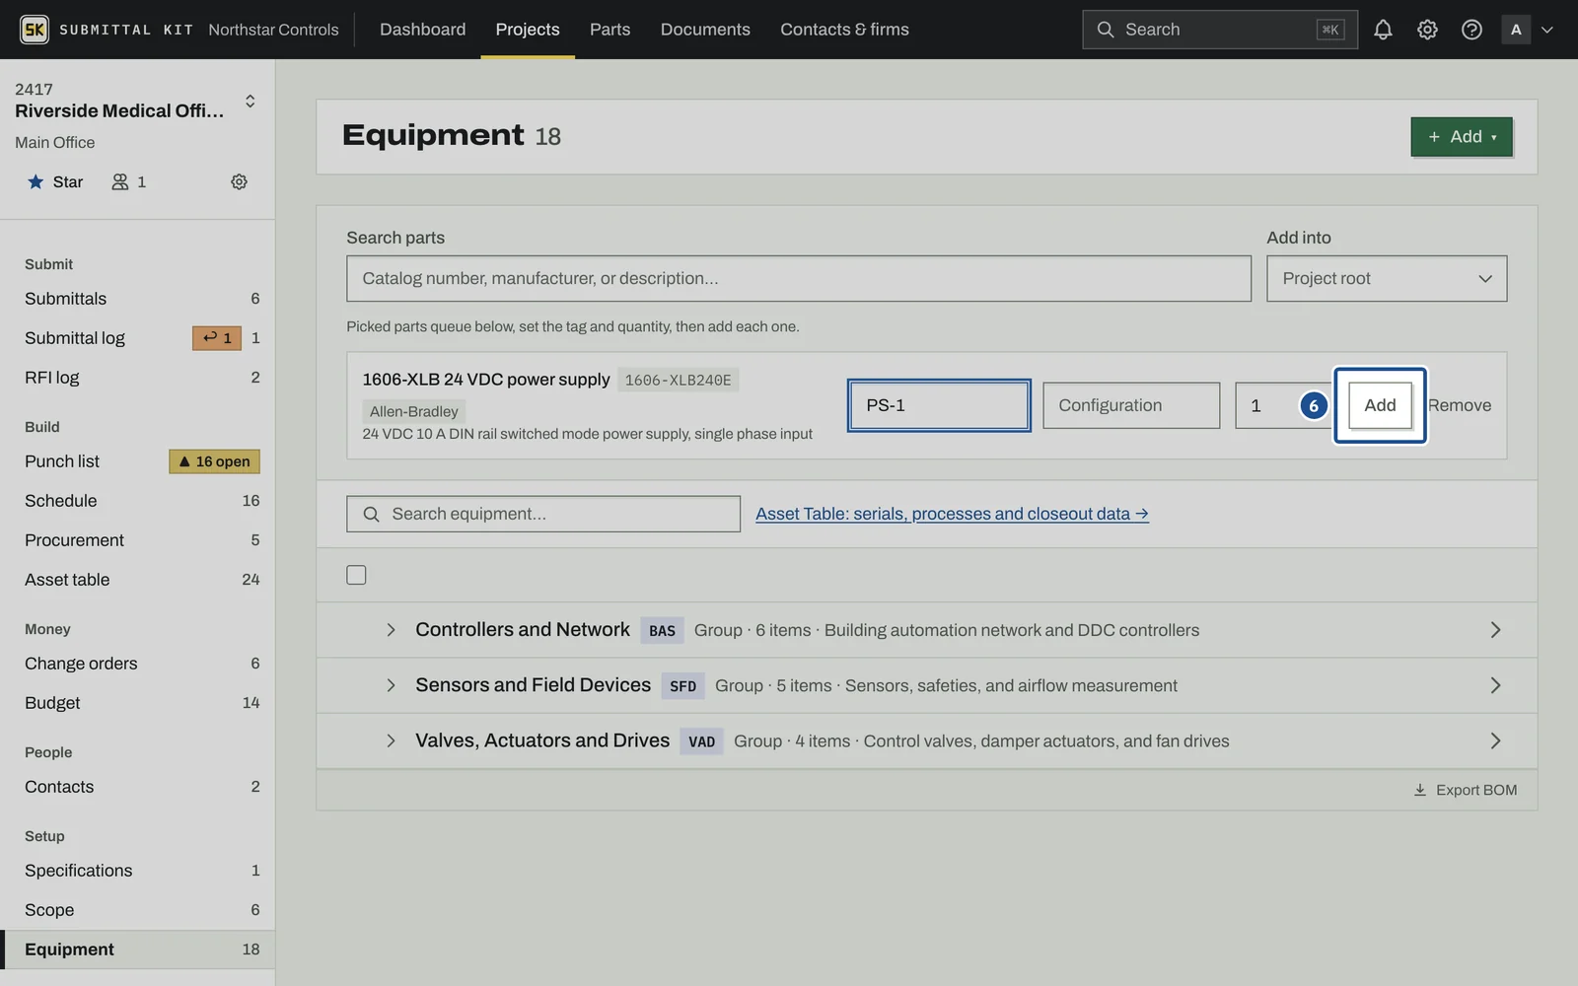Open the project switcher up-down arrows
This screenshot has width=1578, height=986.
click(x=250, y=101)
